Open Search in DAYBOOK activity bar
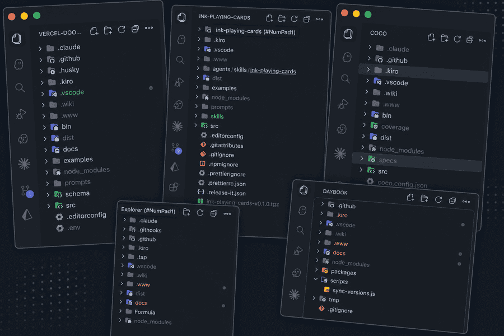Image resolution: width=504 pixels, height=336 pixels. pyautogui.click(x=300, y=230)
